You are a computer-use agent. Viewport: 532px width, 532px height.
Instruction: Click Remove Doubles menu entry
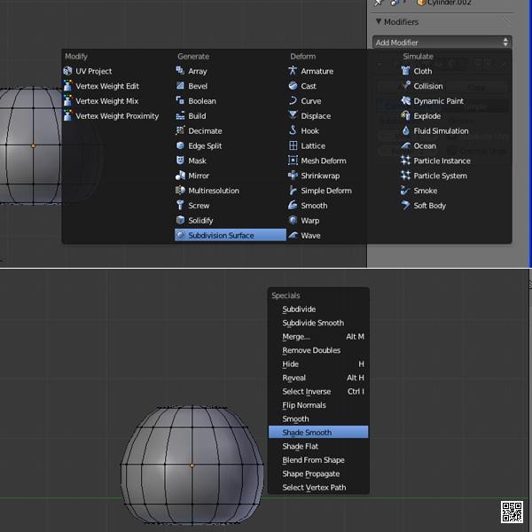(311, 350)
